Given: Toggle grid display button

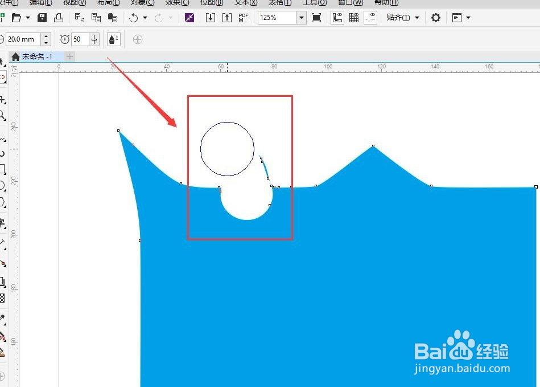Looking at the screenshot, I should [x=354, y=18].
